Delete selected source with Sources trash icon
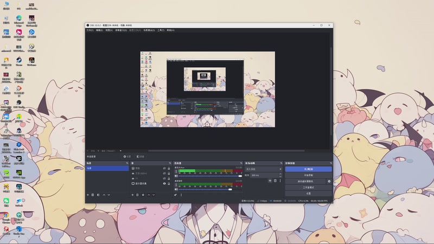 tap(137, 195)
